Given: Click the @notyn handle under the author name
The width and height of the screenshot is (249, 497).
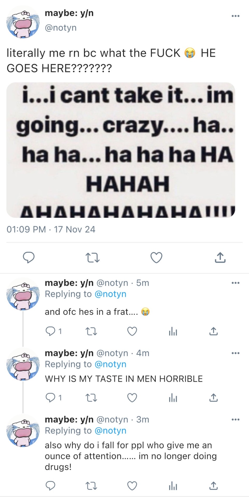Looking at the screenshot, I should point(61,28).
